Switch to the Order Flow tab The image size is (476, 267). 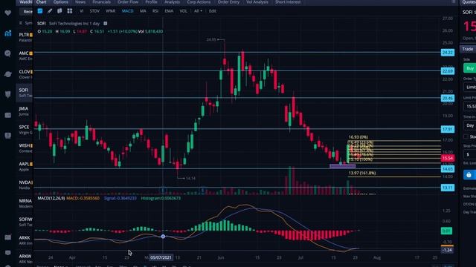[128, 2]
